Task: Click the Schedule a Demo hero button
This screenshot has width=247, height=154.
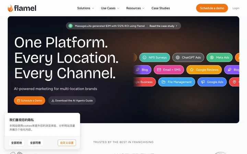Action: (30, 101)
